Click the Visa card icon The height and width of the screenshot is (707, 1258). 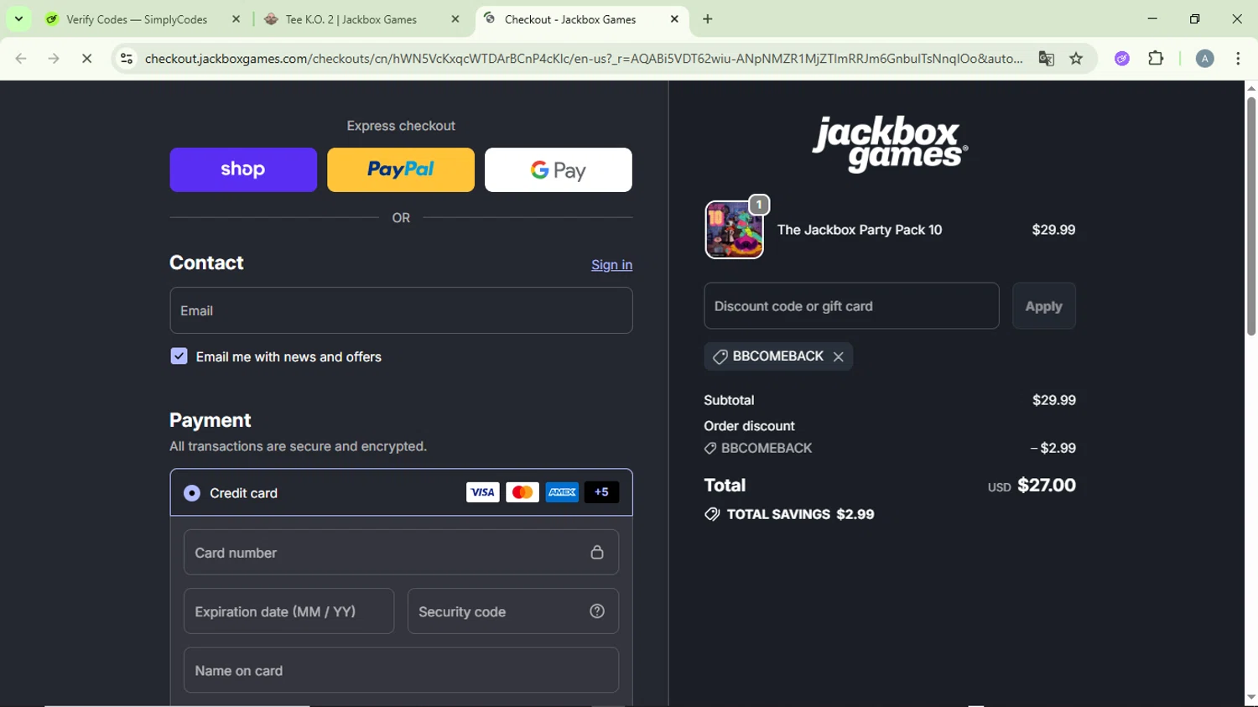coord(482,492)
